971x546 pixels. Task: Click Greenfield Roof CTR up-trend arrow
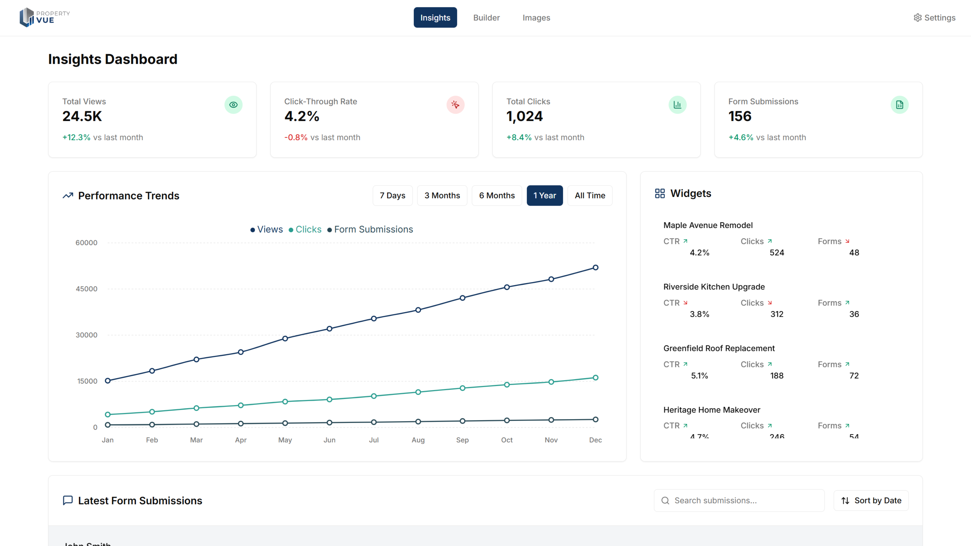[685, 364]
